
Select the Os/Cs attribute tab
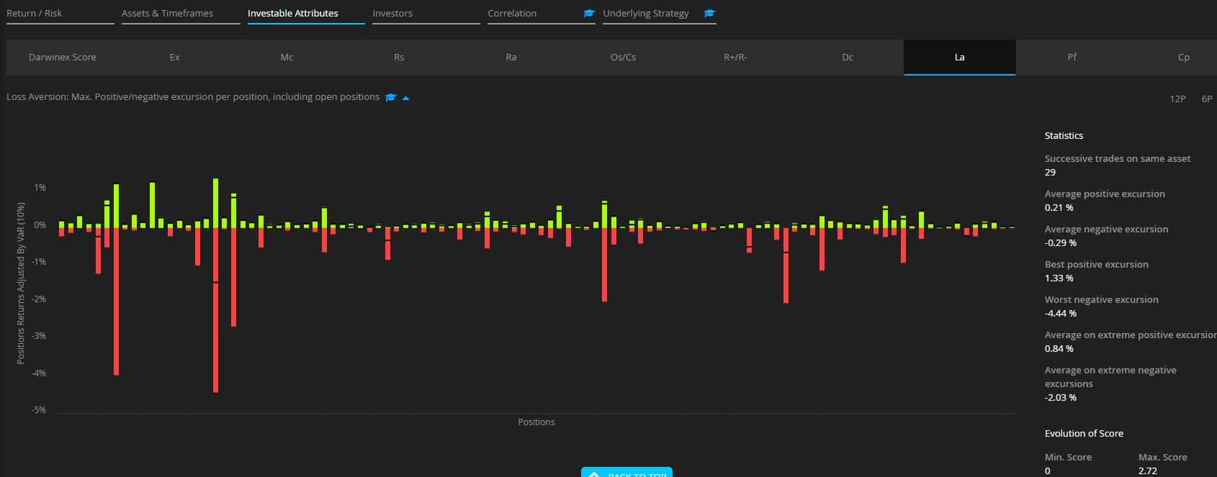[623, 57]
